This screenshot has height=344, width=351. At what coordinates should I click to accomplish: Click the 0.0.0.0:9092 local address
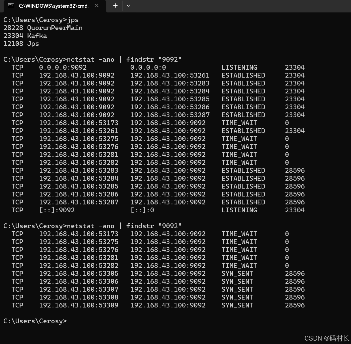[63, 67]
